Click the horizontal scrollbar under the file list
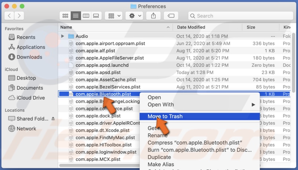This screenshot has width=298, height=170. point(100,165)
